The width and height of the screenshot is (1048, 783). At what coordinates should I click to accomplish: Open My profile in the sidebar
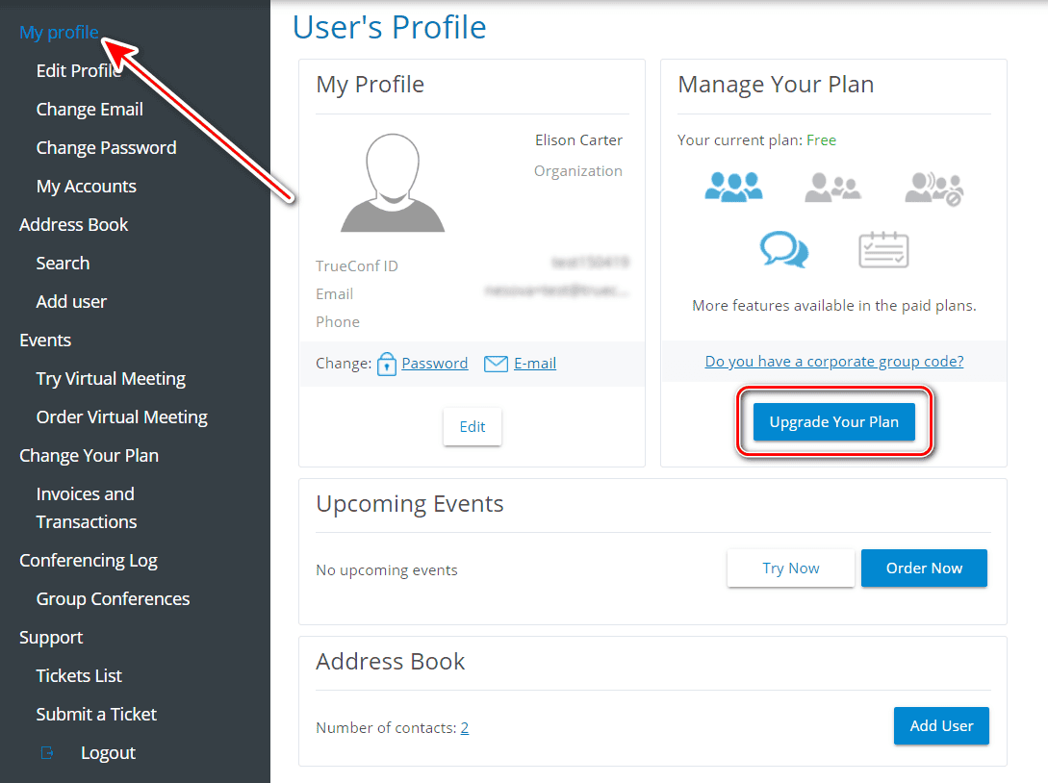[x=59, y=32]
